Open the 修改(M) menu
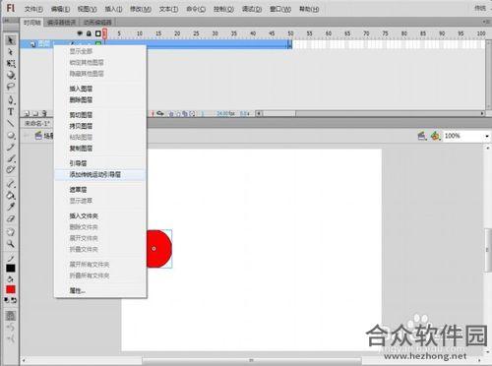 tap(141, 9)
